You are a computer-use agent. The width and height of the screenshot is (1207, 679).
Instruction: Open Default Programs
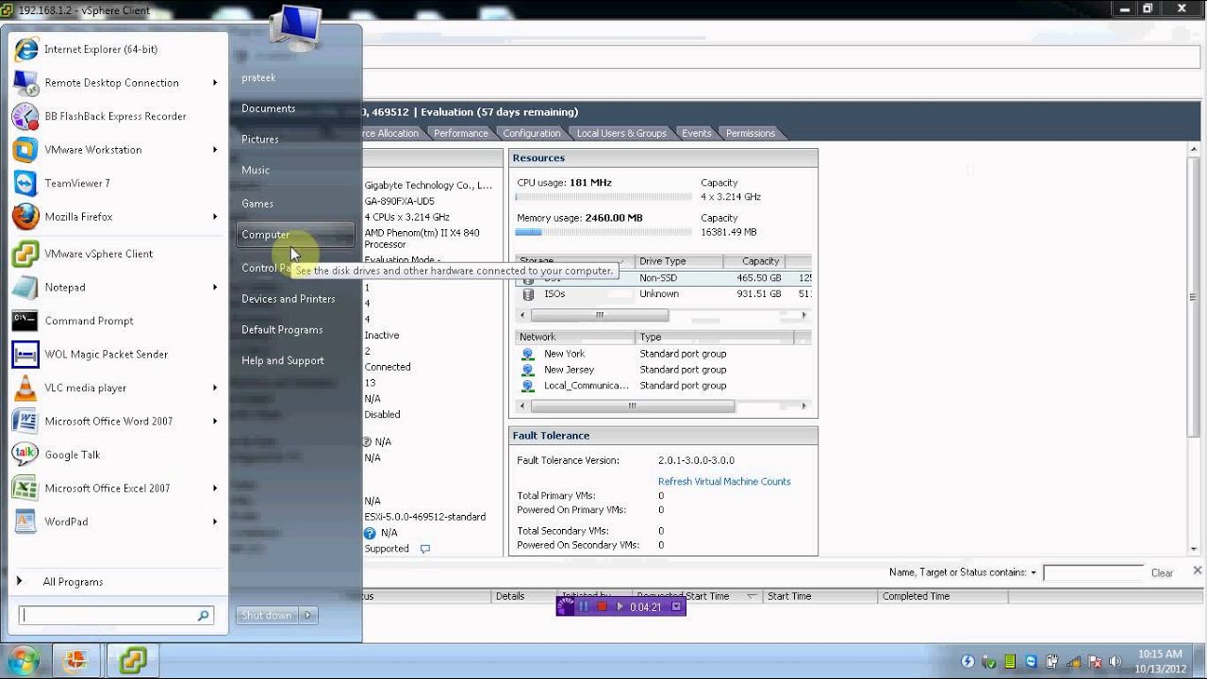(282, 330)
